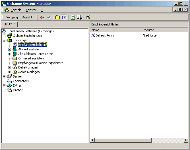
Task: Click the Extras gear icon
Action: point(9,85)
